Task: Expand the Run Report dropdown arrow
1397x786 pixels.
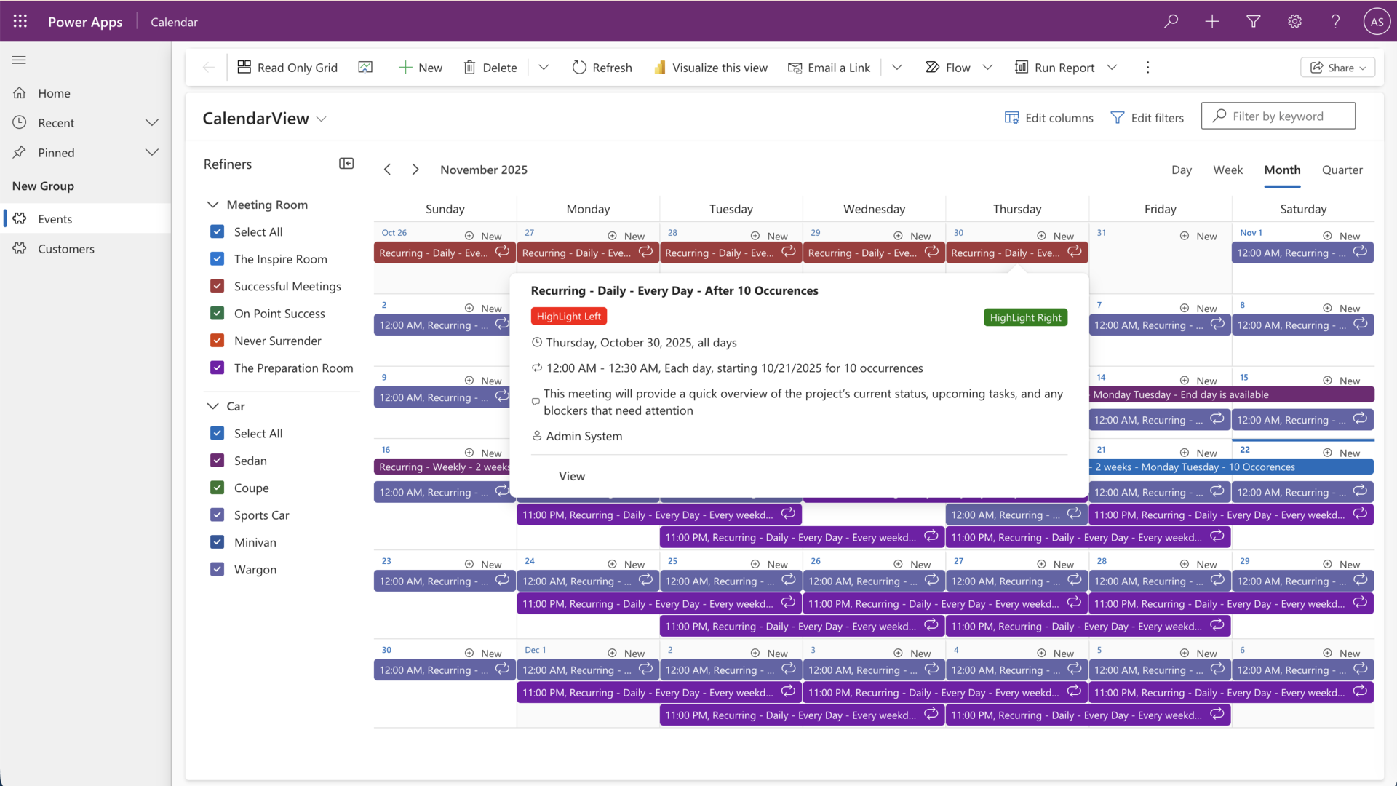Action: (1112, 68)
